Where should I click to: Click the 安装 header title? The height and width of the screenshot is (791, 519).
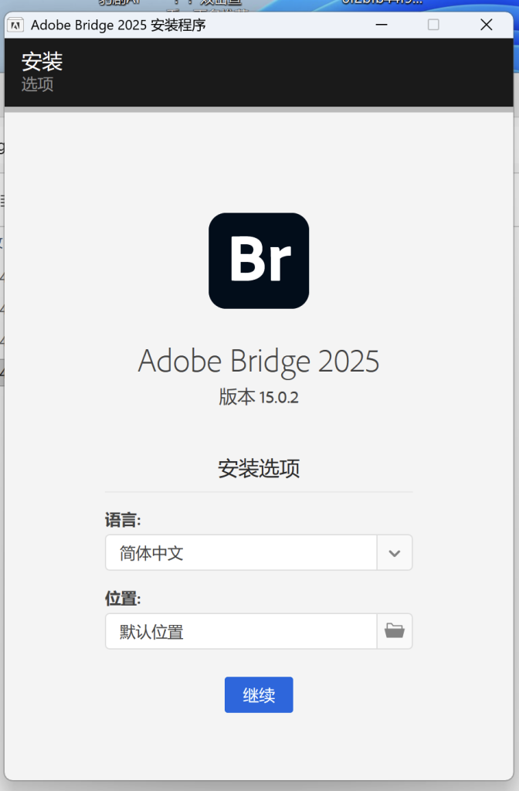42,61
